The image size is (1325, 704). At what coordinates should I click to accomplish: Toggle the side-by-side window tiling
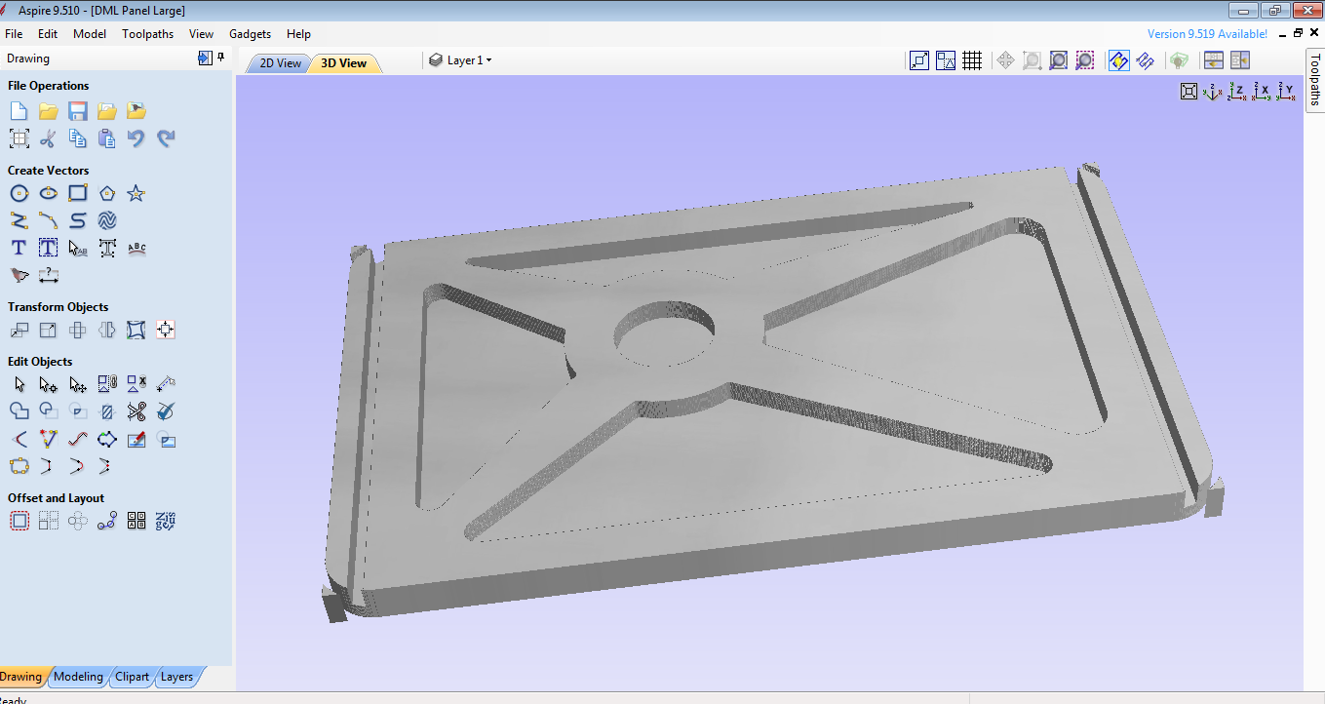tap(1239, 60)
